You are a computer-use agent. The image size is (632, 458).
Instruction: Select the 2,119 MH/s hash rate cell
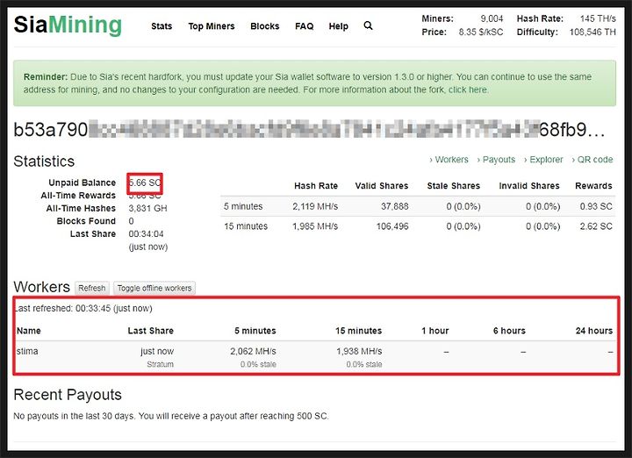tap(315, 207)
